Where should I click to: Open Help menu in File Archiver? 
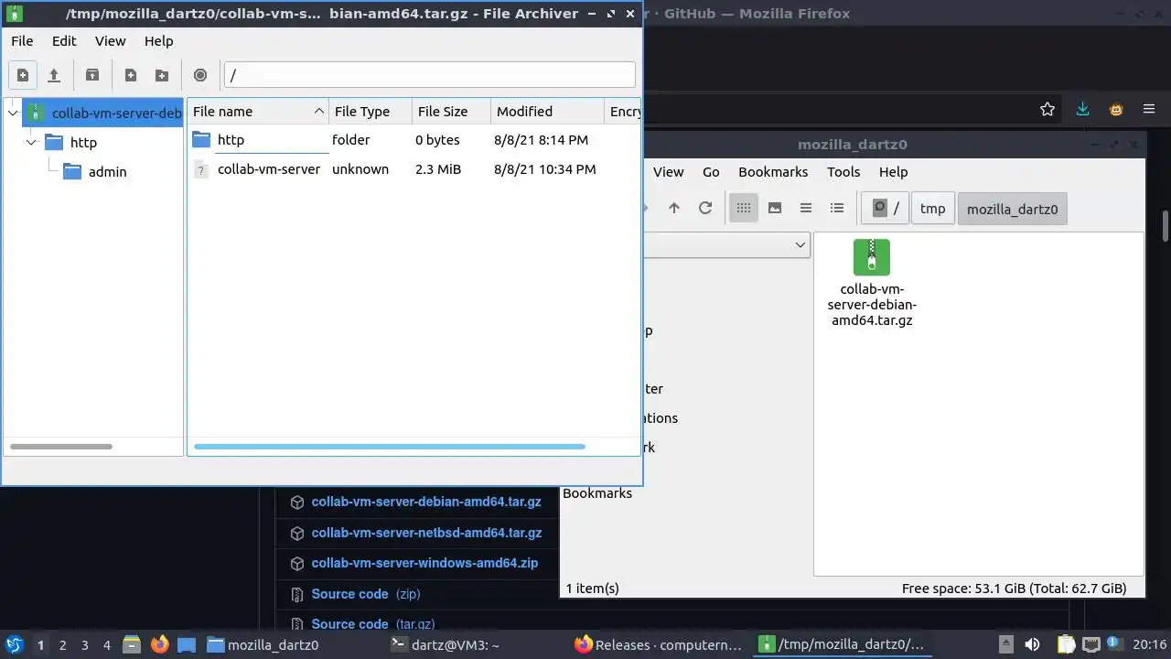(x=158, y=41)
